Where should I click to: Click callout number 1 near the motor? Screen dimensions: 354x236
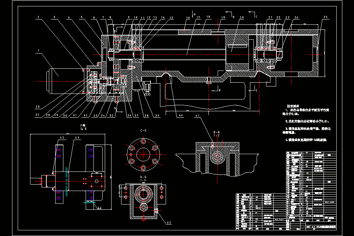coord(39,51)
